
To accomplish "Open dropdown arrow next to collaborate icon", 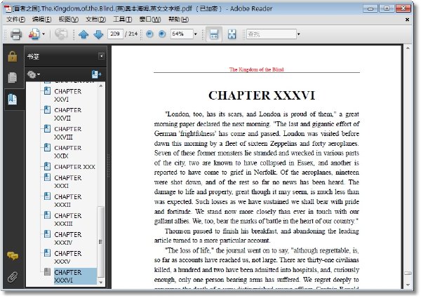I will click(44, 34).
